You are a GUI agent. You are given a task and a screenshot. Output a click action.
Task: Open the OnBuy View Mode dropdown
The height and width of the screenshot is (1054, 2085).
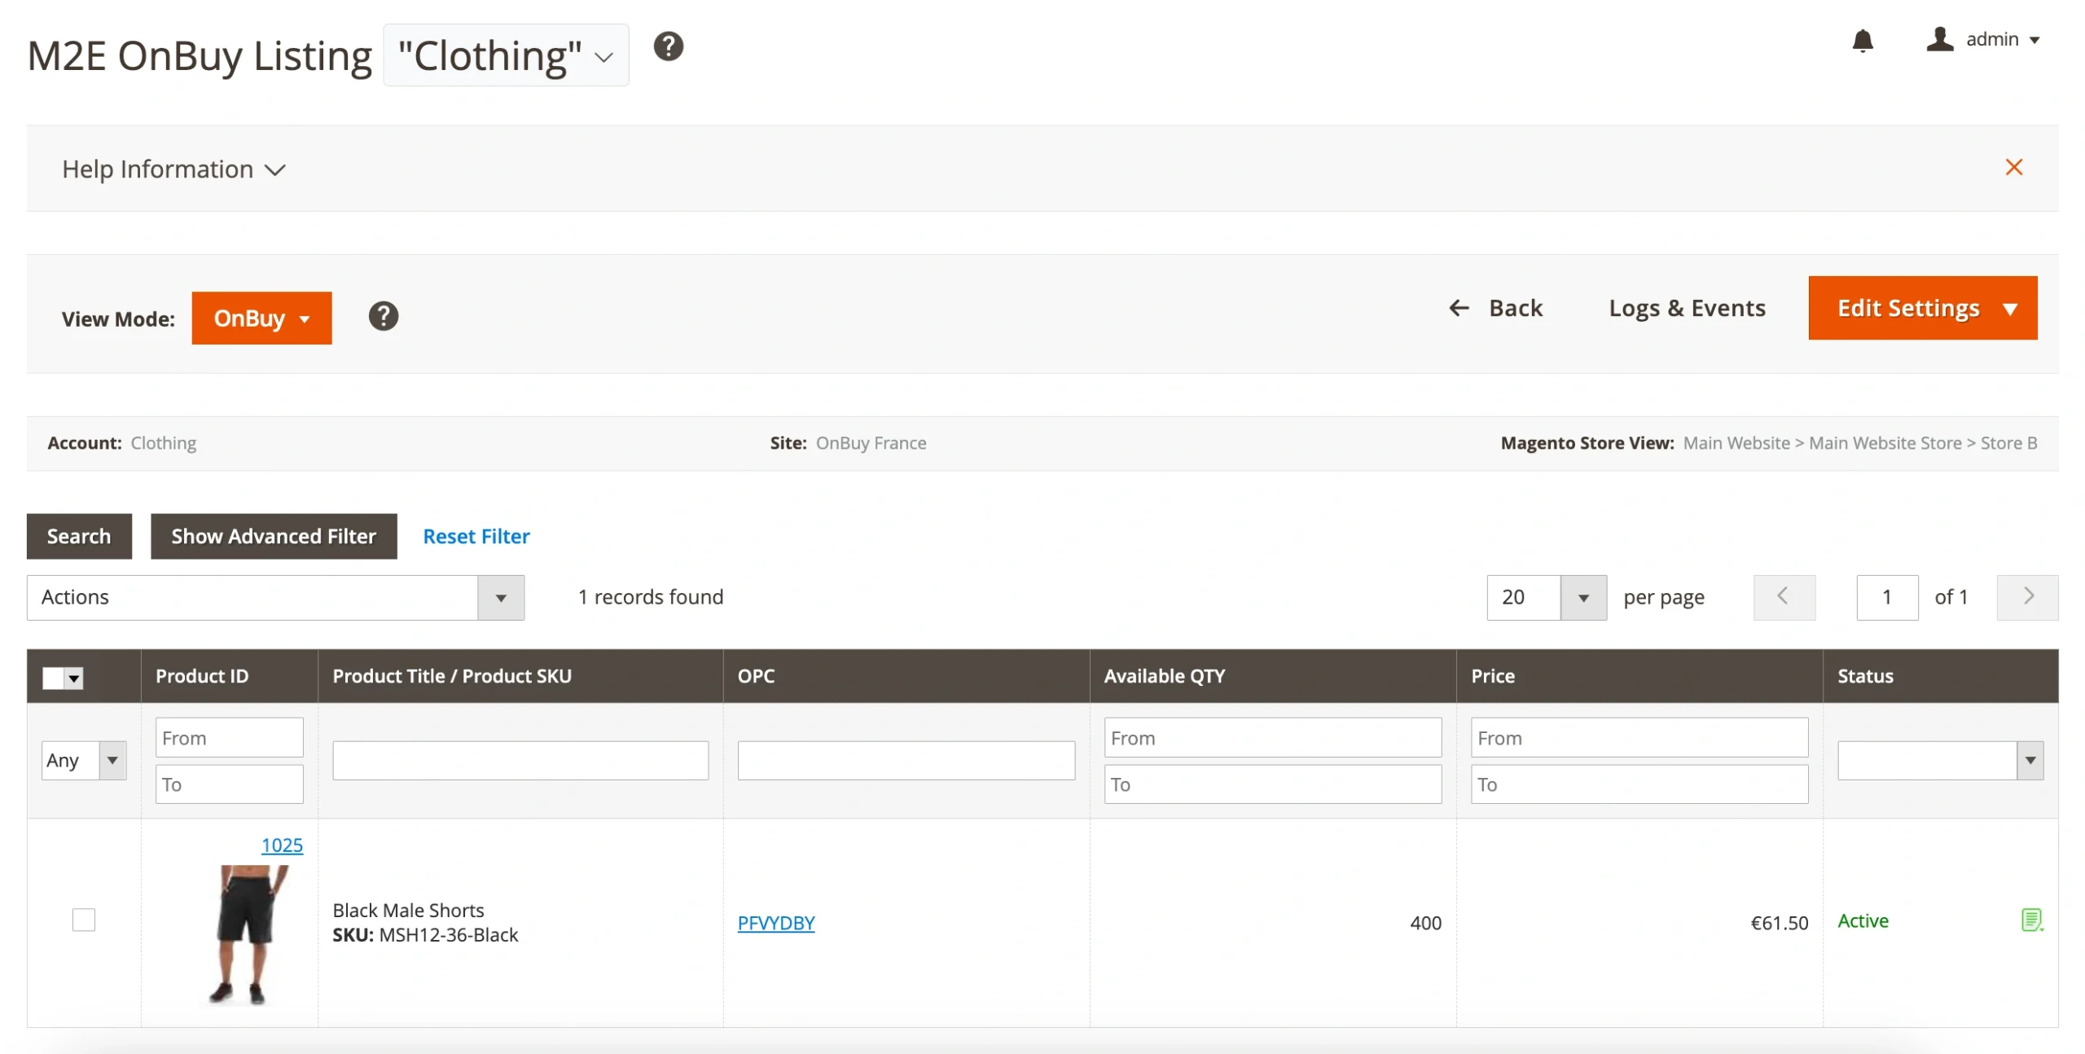(x=261, y=318)
